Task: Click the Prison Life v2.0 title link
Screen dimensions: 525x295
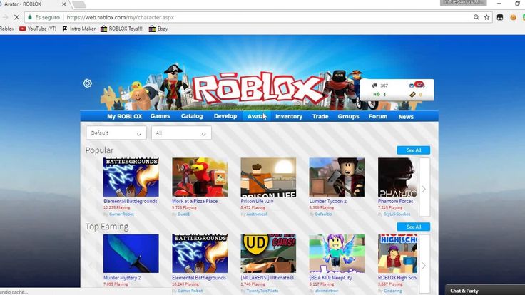Action: pos(257,201)
